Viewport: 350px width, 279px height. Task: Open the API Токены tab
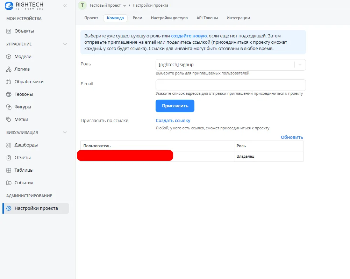click(207, 18)
